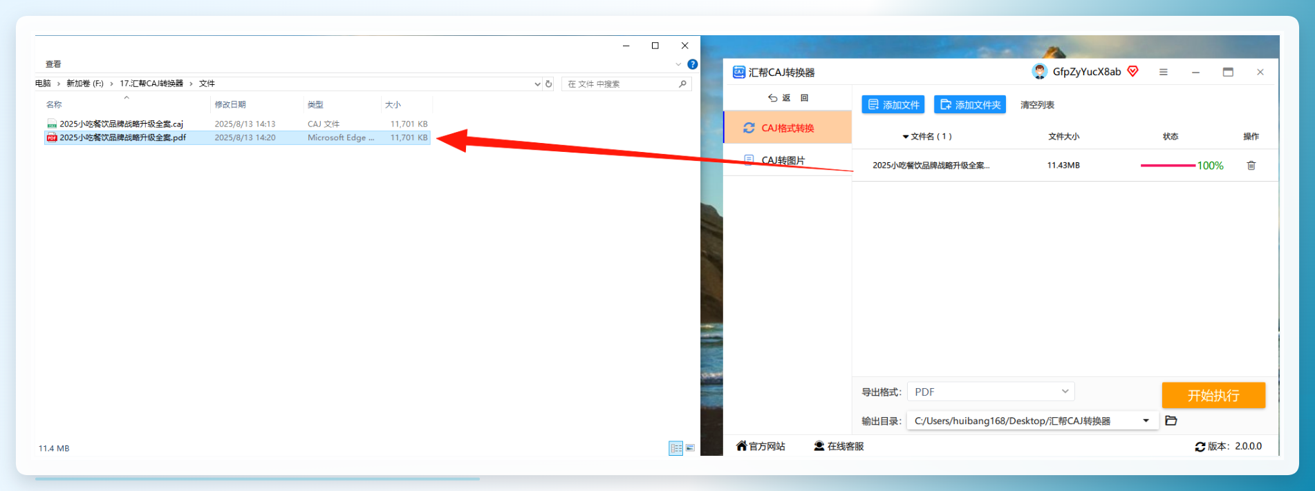Clear the list with 清空列表

coord(1037,105)
